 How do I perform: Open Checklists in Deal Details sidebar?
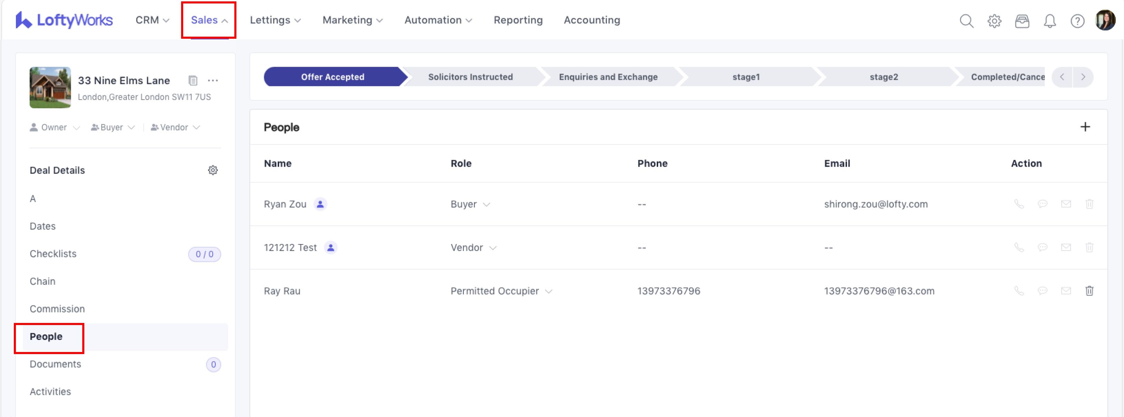coord(53,254)
